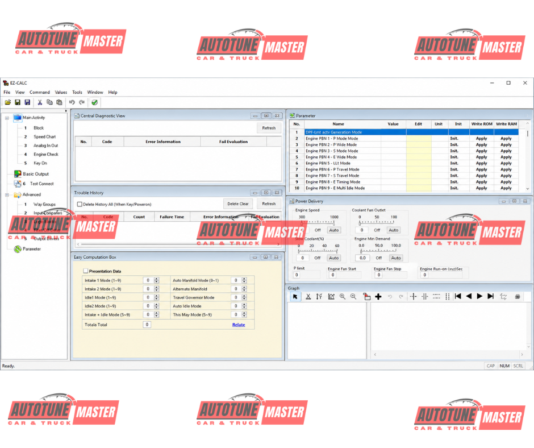Open the Parameter item in left tree
The width and height of the screenshot is (534, 448).
point(32,249)
